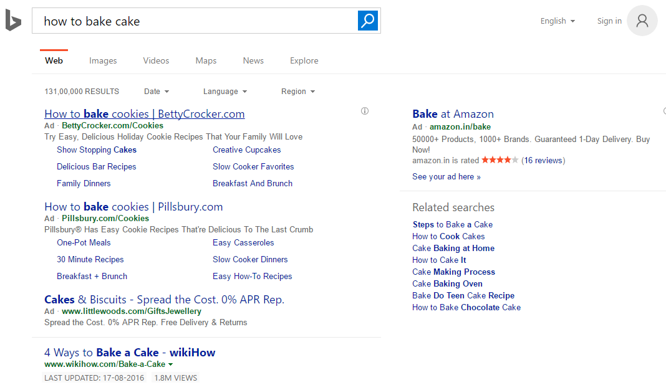The height and width of the screenshot is (385, 666).
Task: Open the Maps tab
Action: coord(206,60)
